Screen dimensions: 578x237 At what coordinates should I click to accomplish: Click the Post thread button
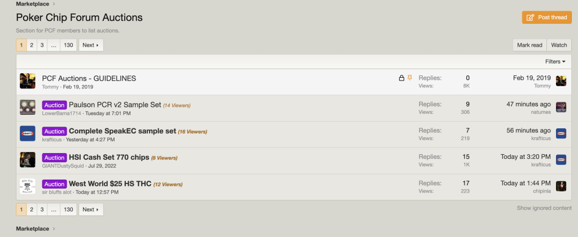pos(546,17)
